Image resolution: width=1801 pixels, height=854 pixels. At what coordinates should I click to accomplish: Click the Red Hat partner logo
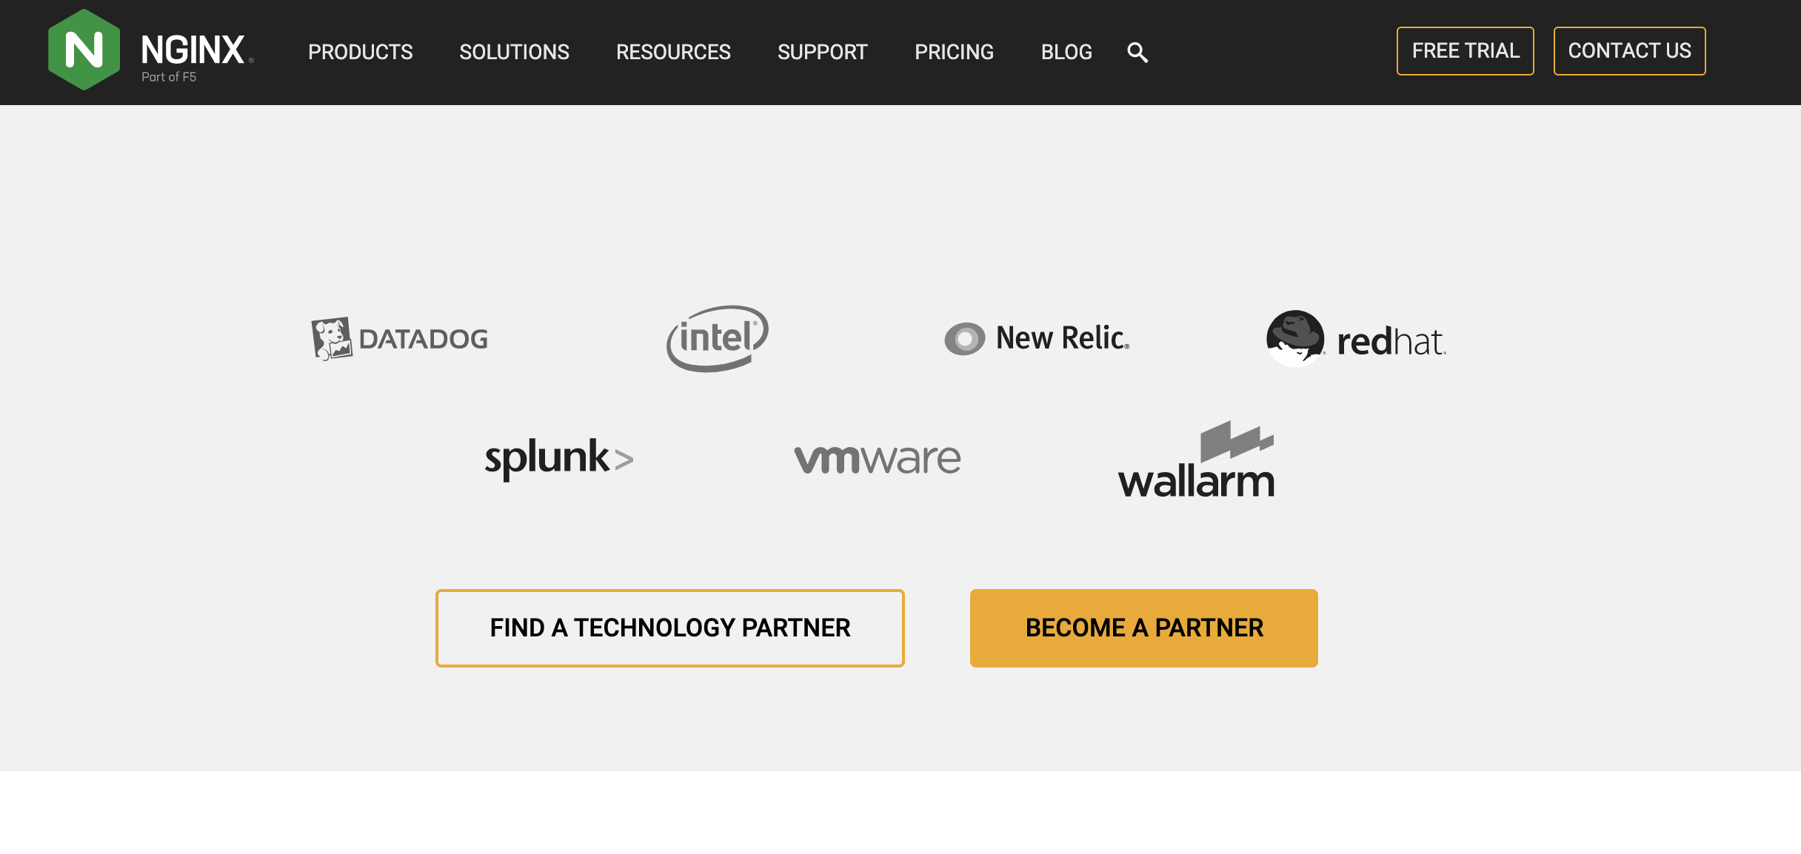pyautogui.click(x=1355, y=339)
